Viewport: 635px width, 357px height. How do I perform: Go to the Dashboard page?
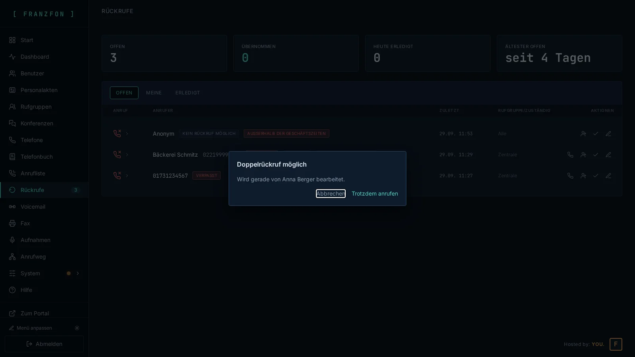(44, 57)
